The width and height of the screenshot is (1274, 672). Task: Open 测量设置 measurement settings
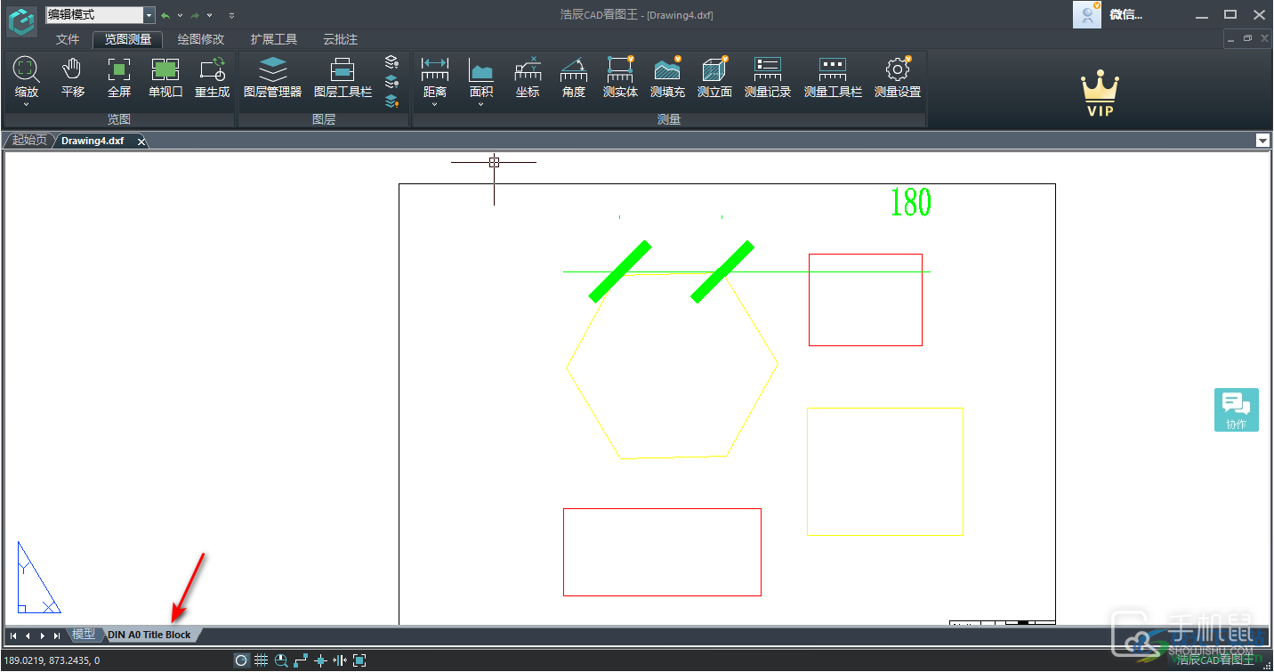pos(897,77)
